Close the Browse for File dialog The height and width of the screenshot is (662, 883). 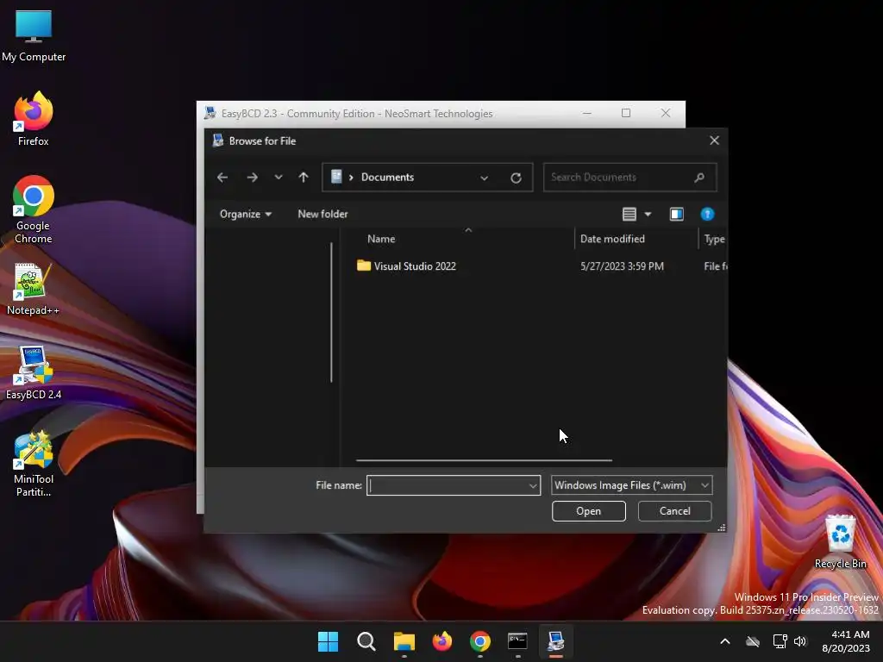[714, 141]
